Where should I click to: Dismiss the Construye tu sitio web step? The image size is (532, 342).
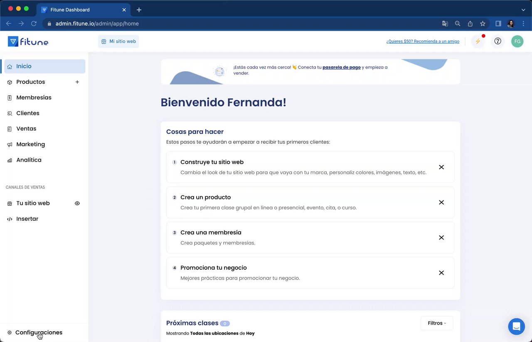441,167
